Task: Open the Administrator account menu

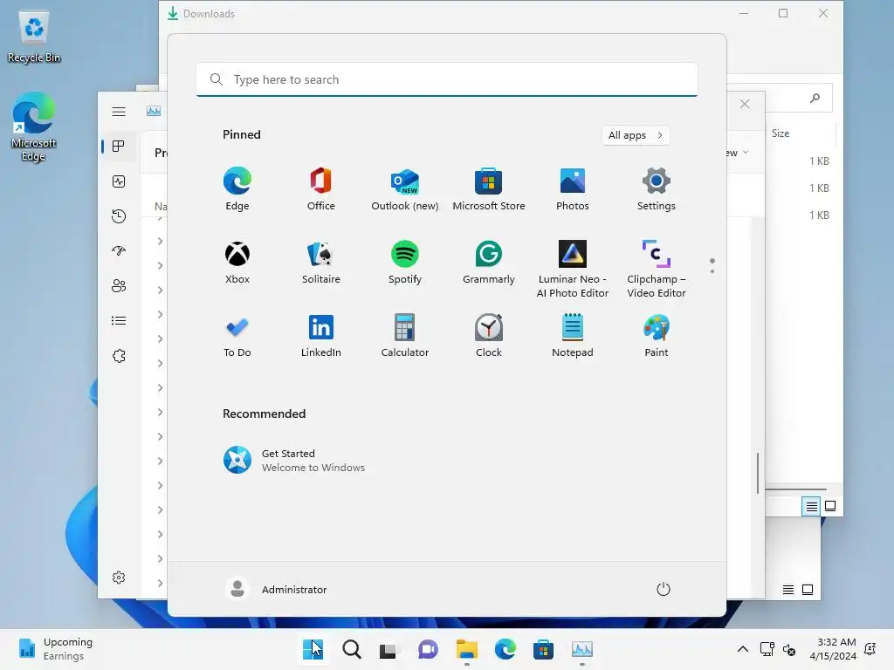Action: click(276, 589)
